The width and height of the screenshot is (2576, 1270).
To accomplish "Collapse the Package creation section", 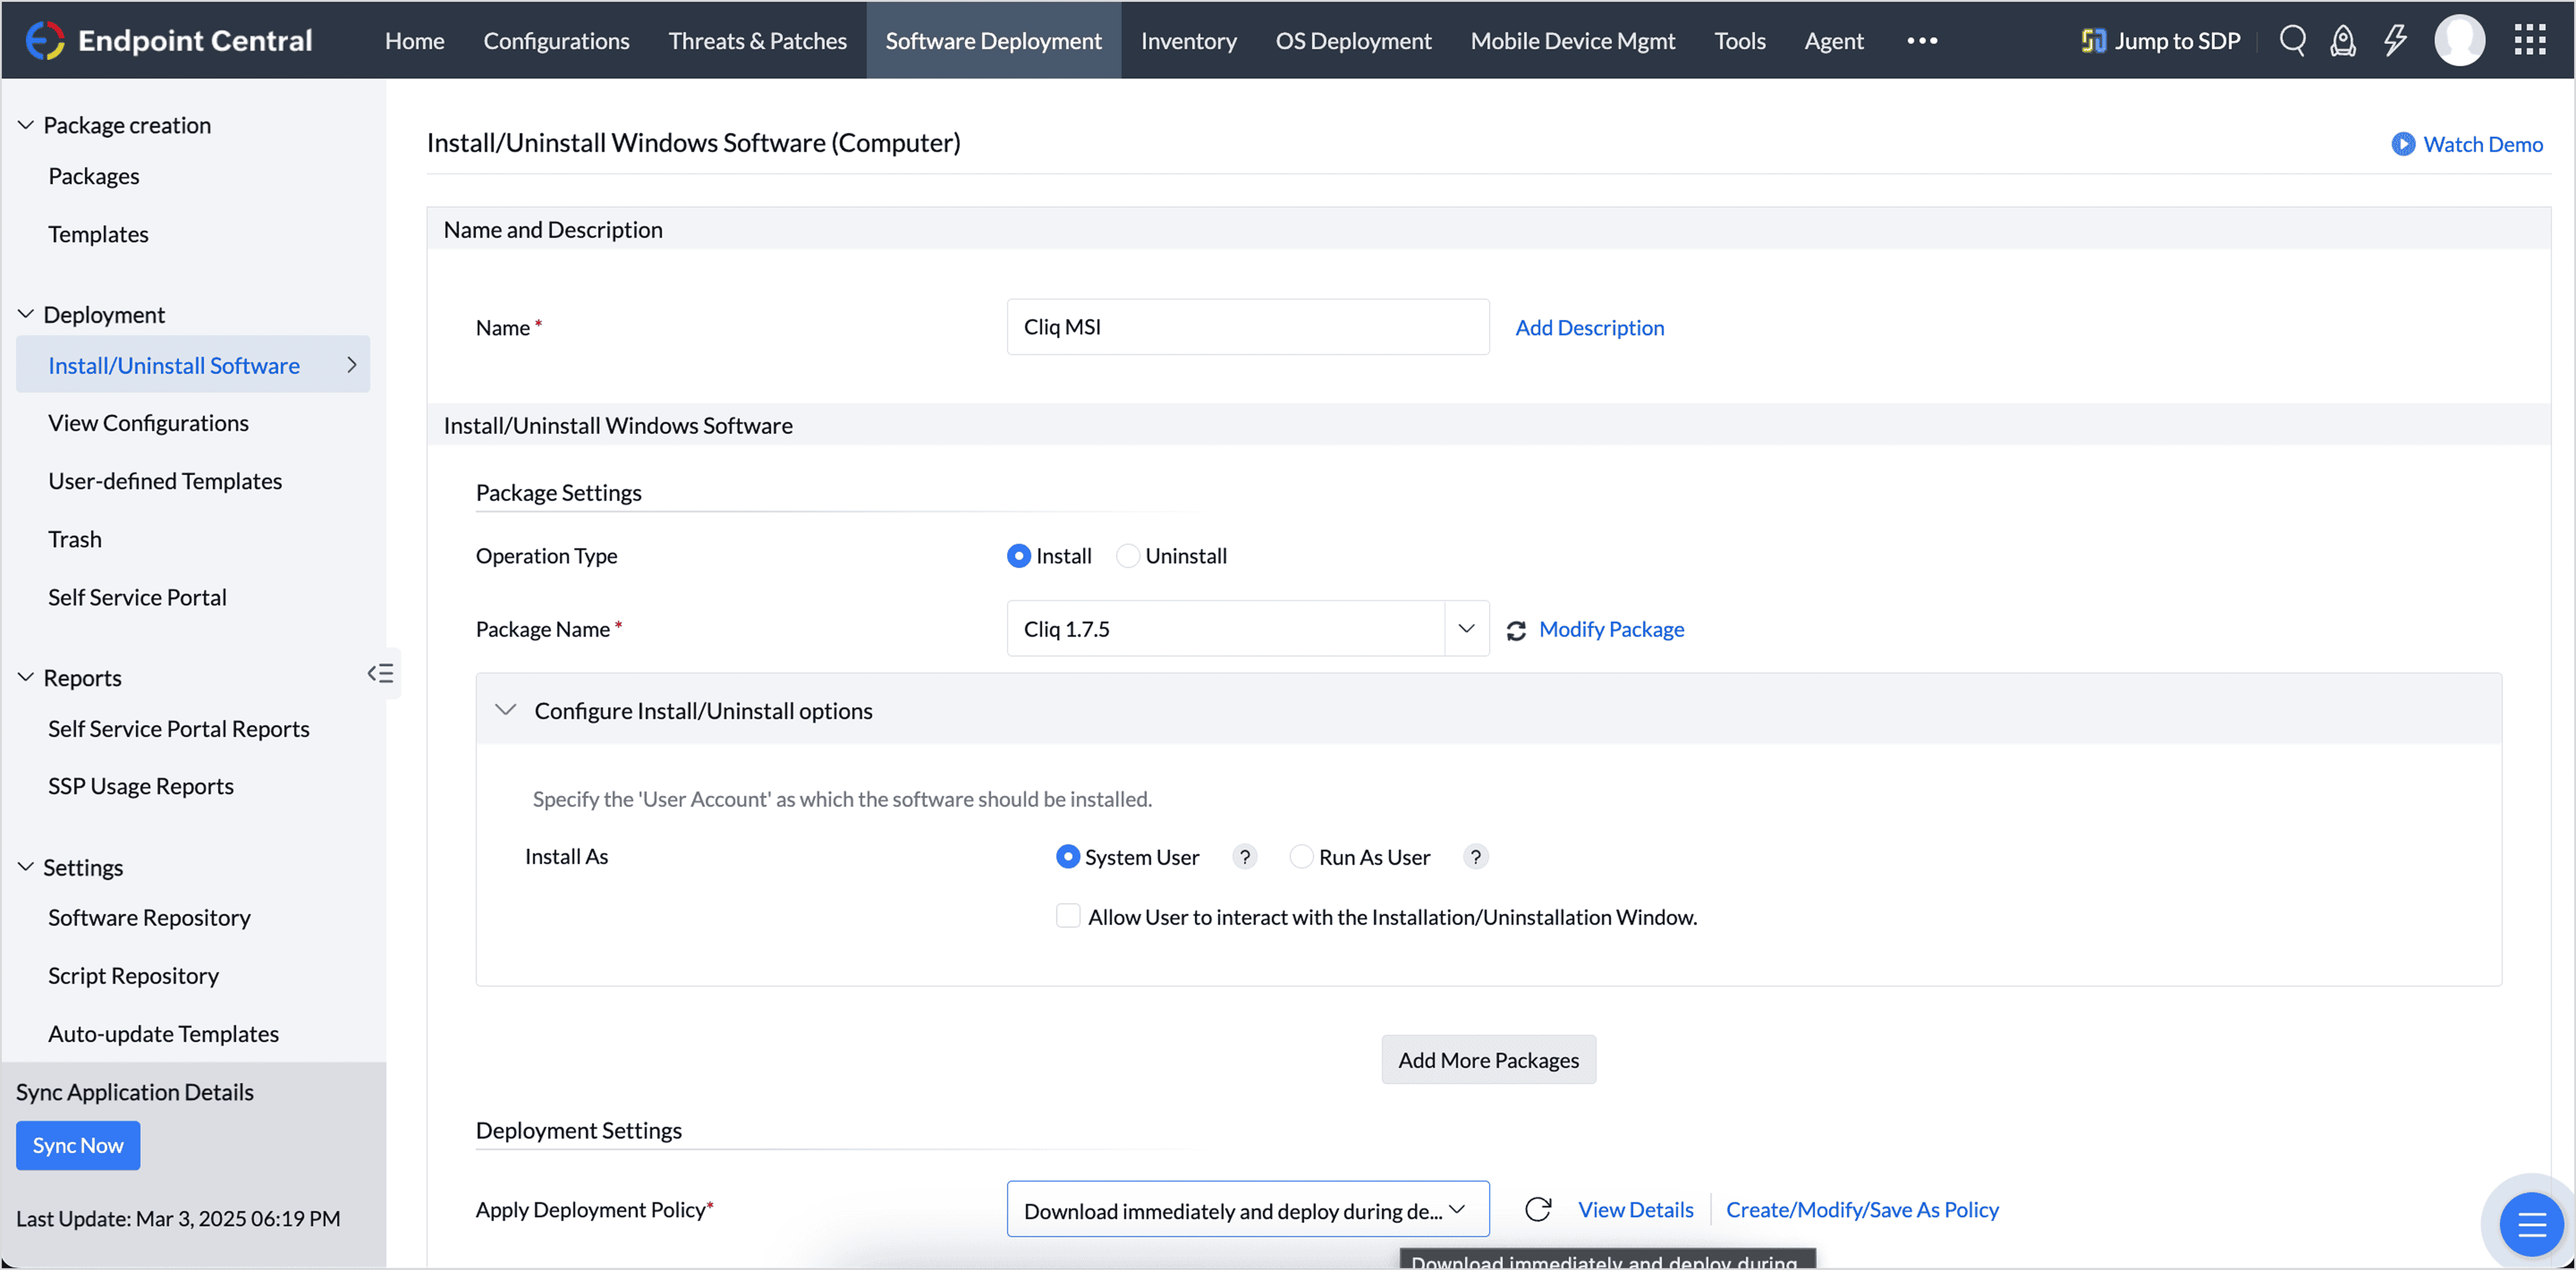I will coord(26,125).
